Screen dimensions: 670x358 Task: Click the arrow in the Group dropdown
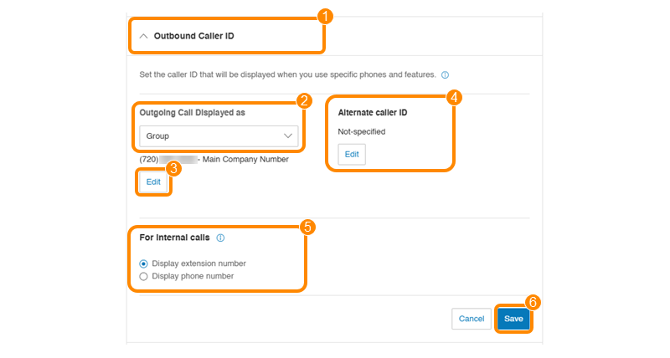click(289, 136)
